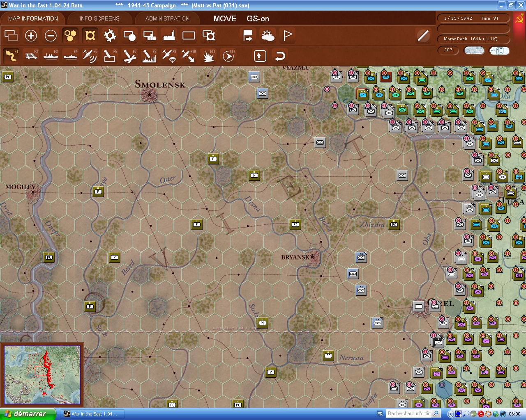The height and width of the screenshot is (420, 526).
Task: Click the up-arrow box icon
Action: (260, 56)
